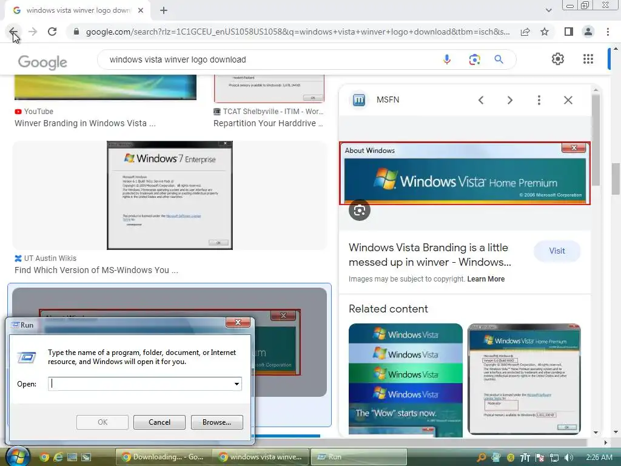The image size is (621, 466).
Task: Open Chrome three-dot menu
Action: pyautogui.click(x=608, y=32)
